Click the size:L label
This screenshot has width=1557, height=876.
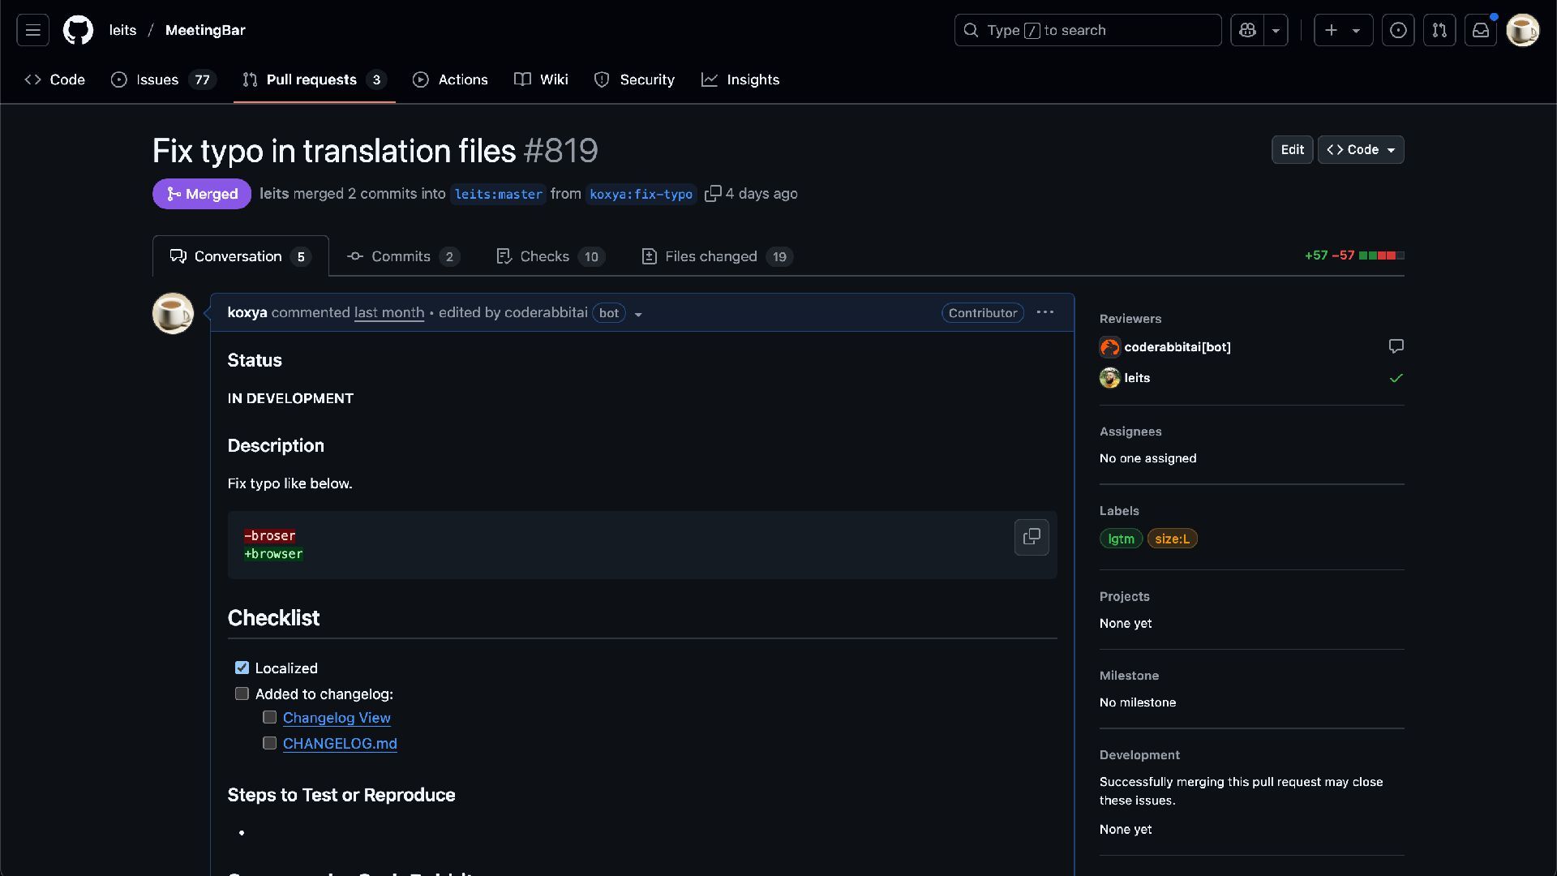1172,539
